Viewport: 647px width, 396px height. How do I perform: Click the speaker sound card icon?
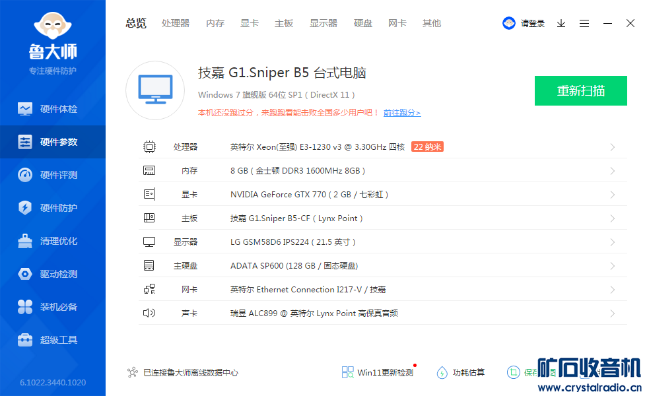pos(149,313)
